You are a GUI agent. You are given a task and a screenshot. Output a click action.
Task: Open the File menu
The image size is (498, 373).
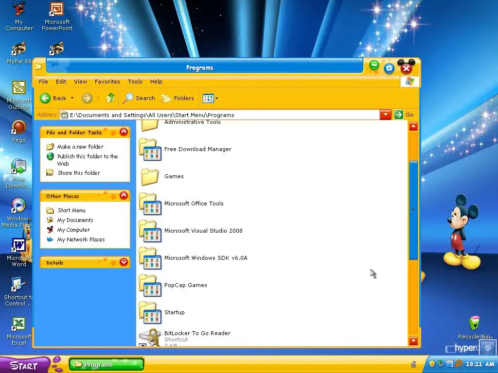(x=43, y=82)
